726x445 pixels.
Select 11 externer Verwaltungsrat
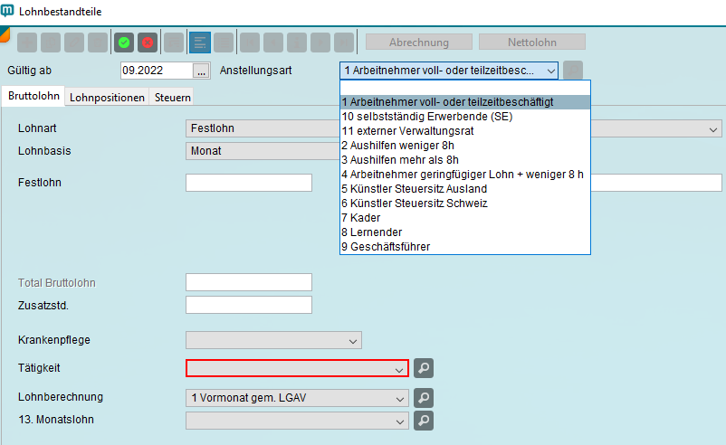point(465,131)
